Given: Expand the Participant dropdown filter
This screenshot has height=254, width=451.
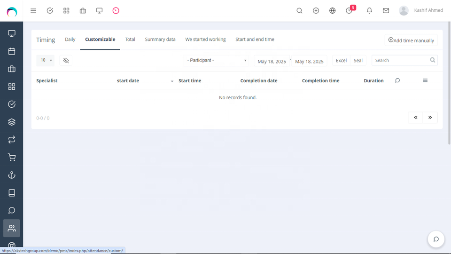Looking at the screenshot, I should pos(216,61).
